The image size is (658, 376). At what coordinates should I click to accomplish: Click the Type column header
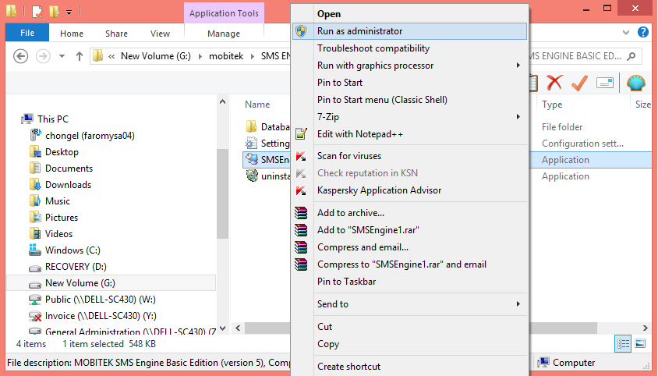click(x=552, y=105)
